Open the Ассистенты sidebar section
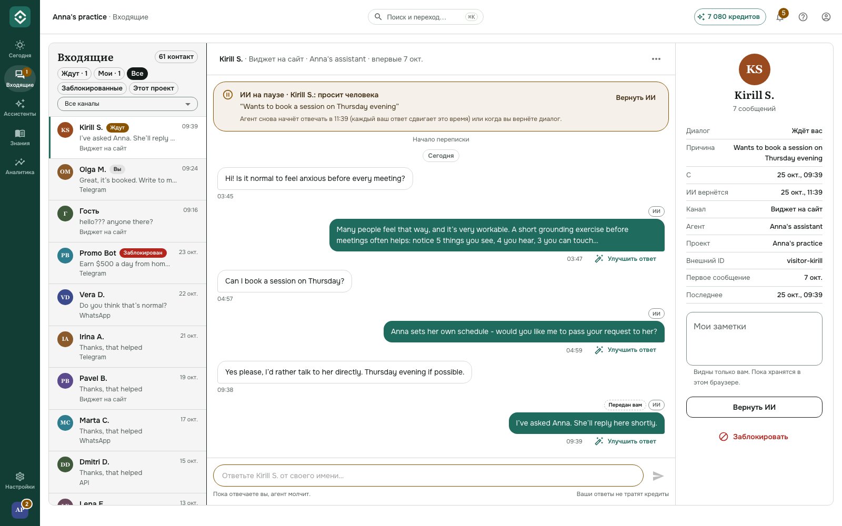This screenshot has height=526, width=842. pyautogui.click(x=20, y=107)
